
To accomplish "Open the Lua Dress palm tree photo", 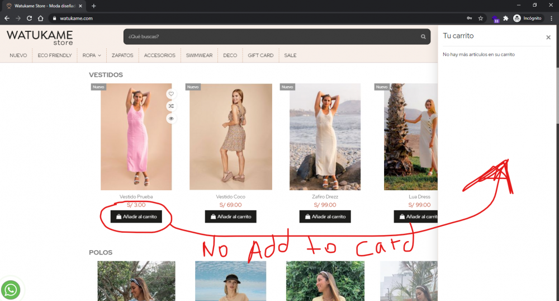I will (411, 137).
